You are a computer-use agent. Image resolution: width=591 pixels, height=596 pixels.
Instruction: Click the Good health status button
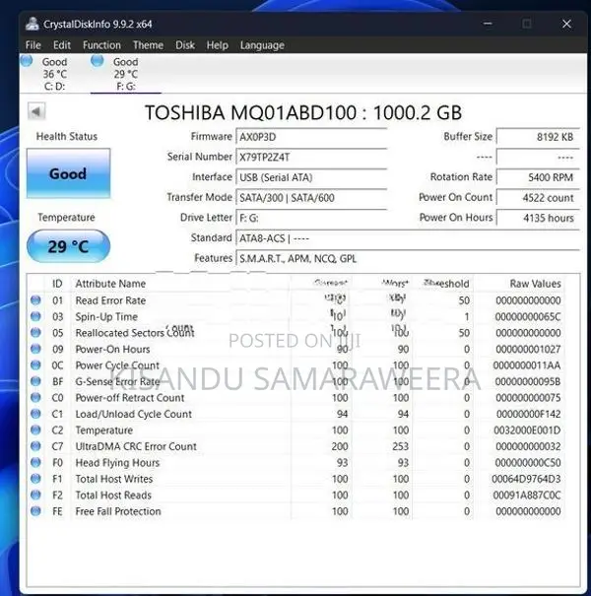68,173
